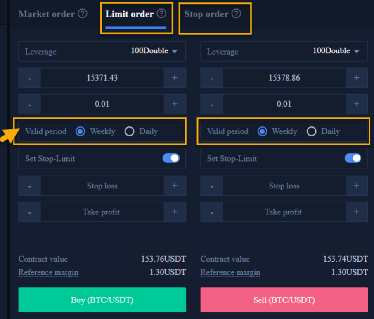Click plus on the sell-side Take profit
The height and width of the screenshot is (319, 374).
point(357,212)
